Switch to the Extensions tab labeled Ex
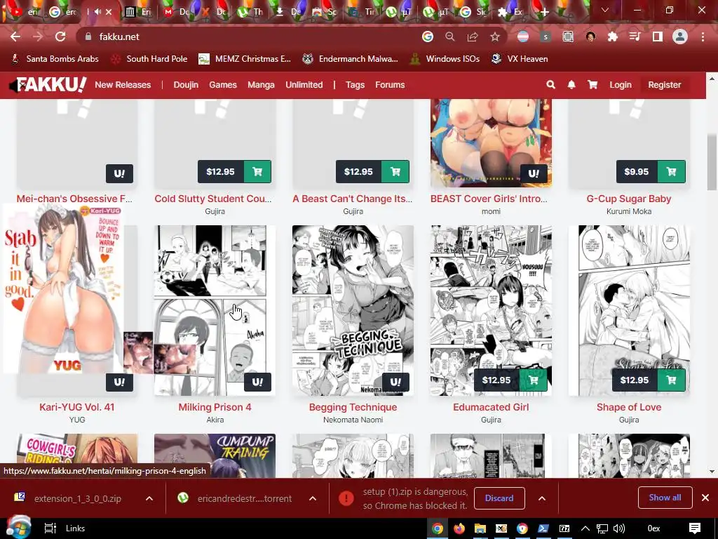 click(510, 12)
